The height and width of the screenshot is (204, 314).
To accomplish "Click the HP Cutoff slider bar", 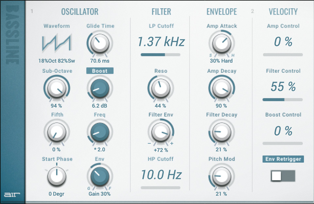I will 160,188.
